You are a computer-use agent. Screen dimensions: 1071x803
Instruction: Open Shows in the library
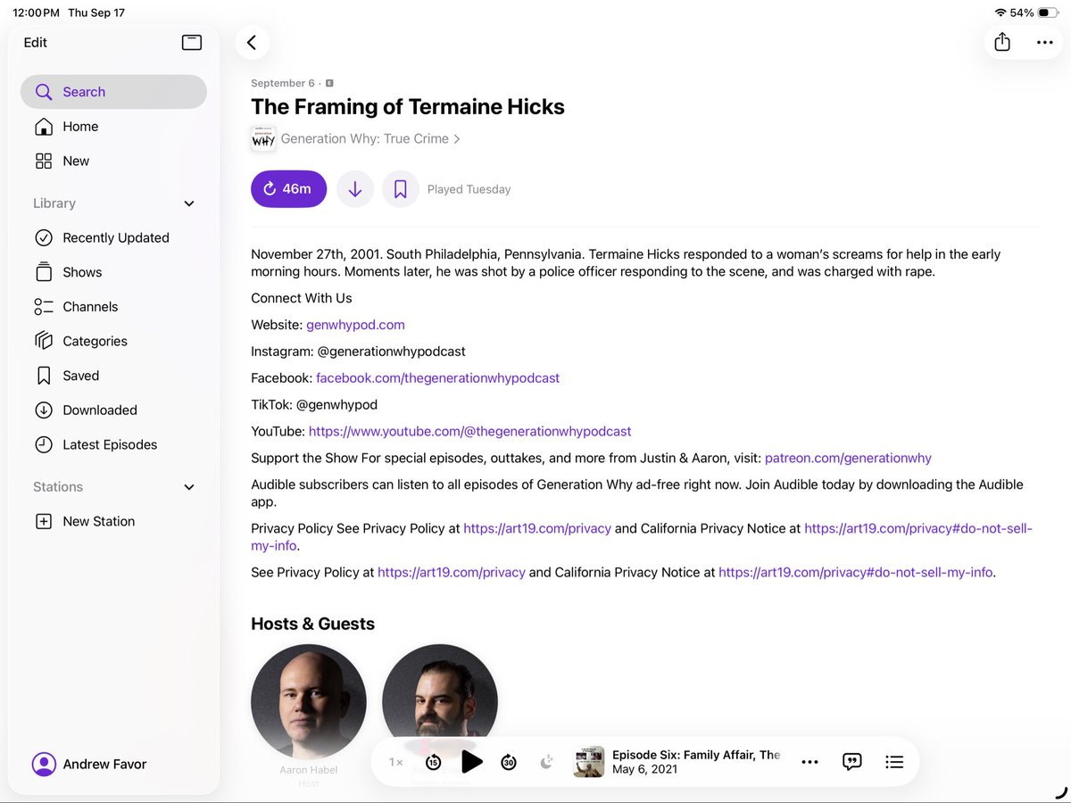pyautogui.click(x=113, y=272)
